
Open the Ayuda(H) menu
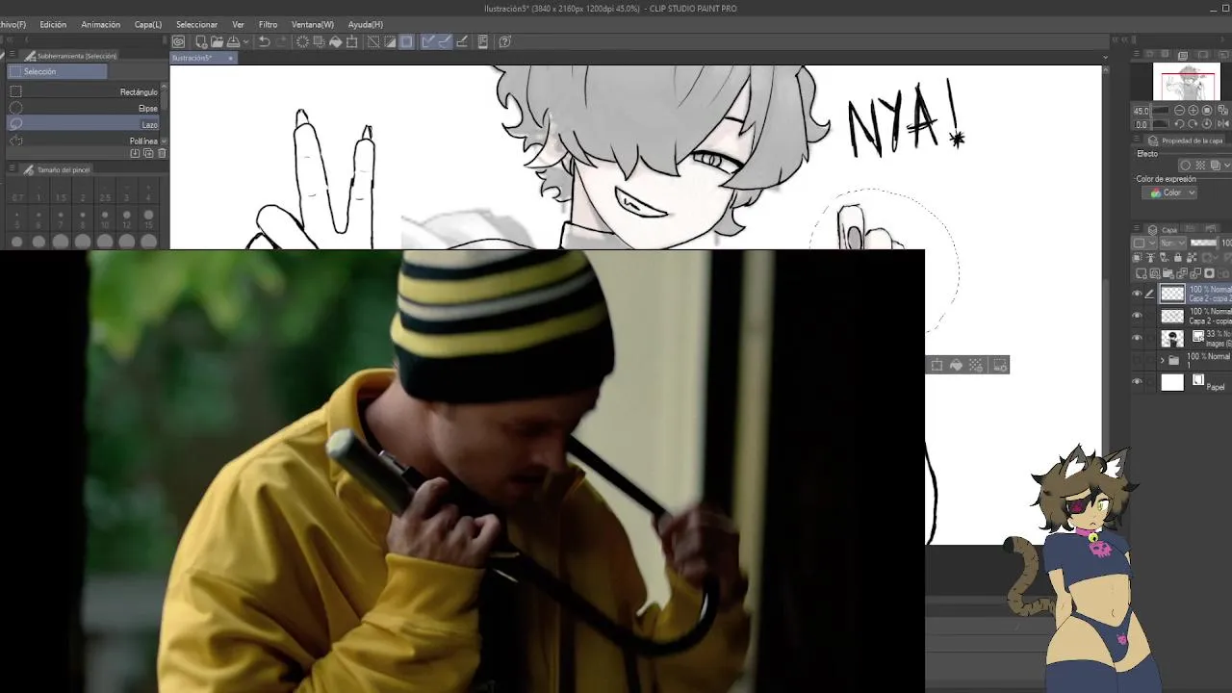(366, 24)
